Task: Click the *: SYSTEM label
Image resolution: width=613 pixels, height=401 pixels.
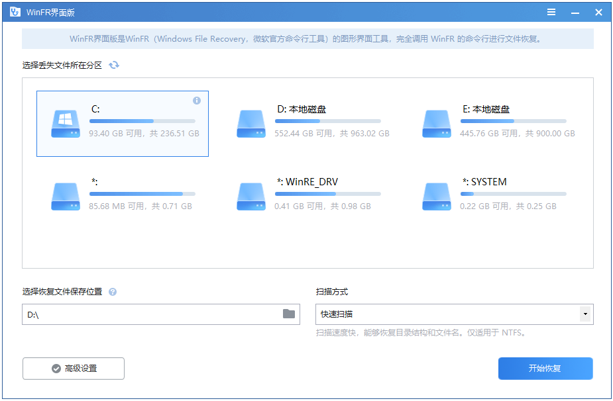Action: tap(484, 182)
